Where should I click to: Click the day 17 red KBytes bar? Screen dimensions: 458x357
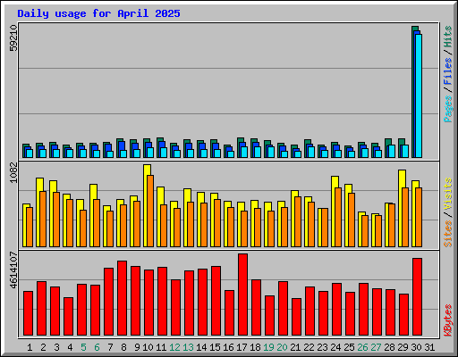242,295
